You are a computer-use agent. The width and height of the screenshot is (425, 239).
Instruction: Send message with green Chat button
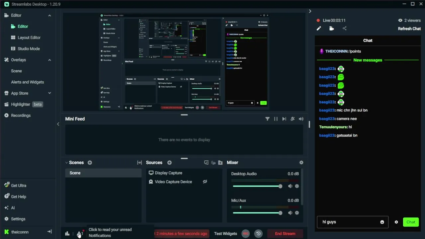411,222
